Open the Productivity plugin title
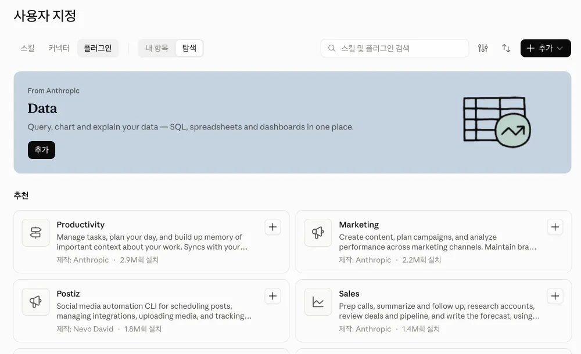Screen dimensions: 581x354 click(80, 225)
